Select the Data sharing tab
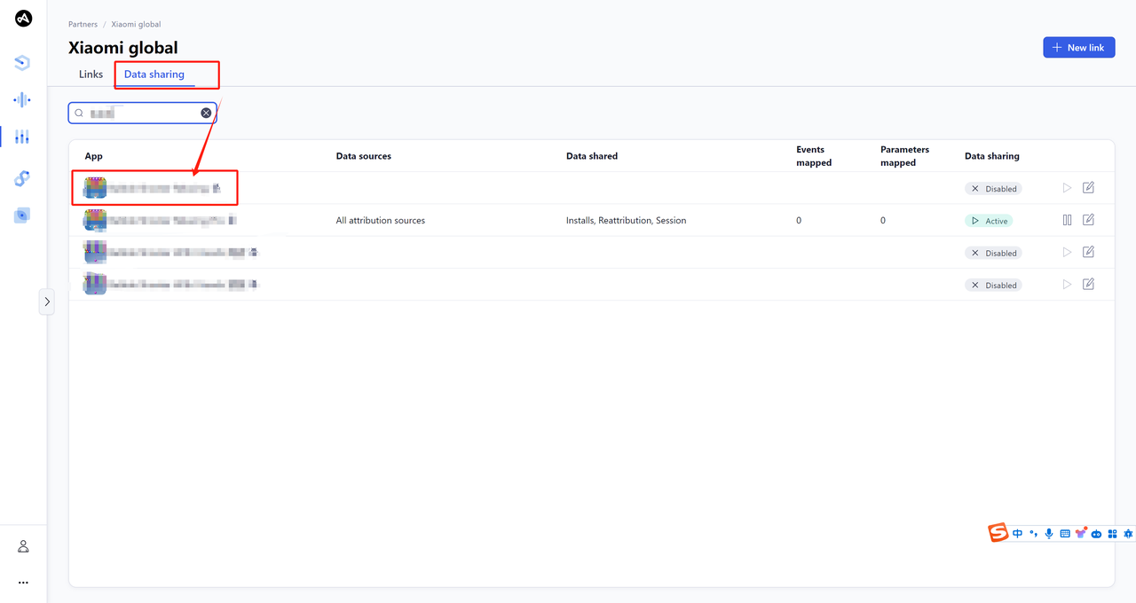 (x=154, y=74)
